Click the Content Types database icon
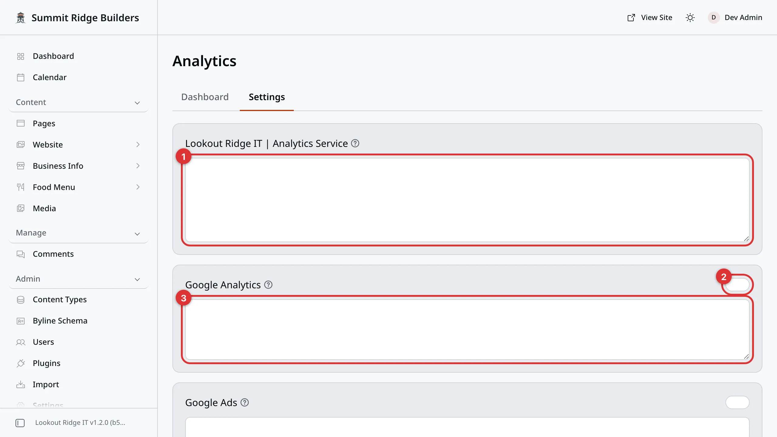This screenshot has width=777, height=437. click(x=21, y=300)
